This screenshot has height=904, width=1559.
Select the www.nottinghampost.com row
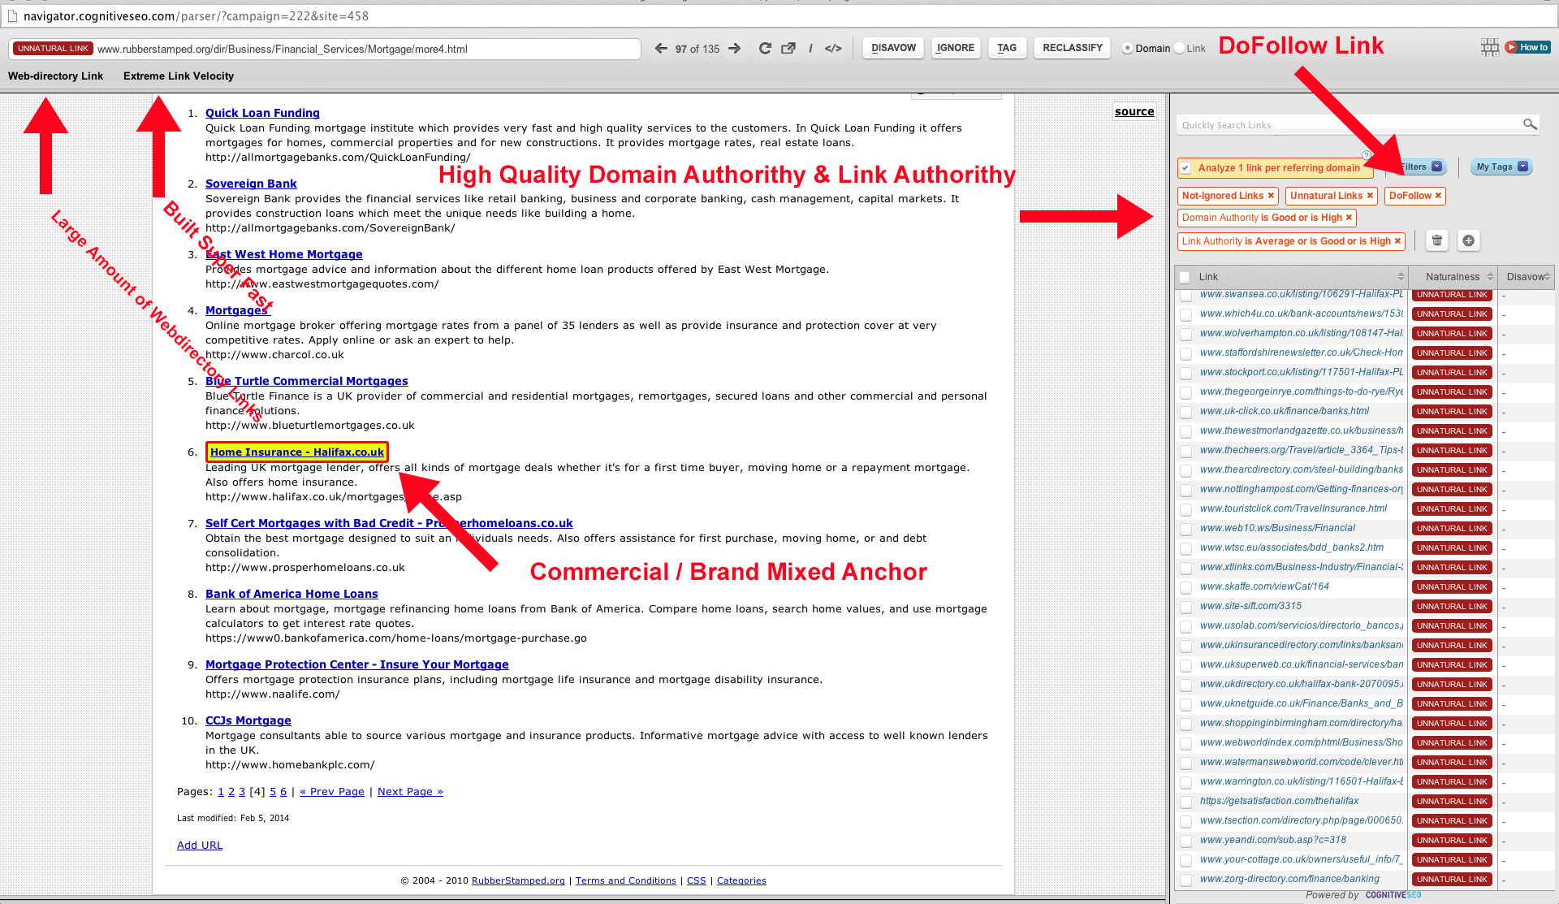pos(1302,489)
